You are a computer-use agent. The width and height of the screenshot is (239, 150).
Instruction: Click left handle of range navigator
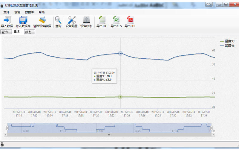click(x=7, y=128)
